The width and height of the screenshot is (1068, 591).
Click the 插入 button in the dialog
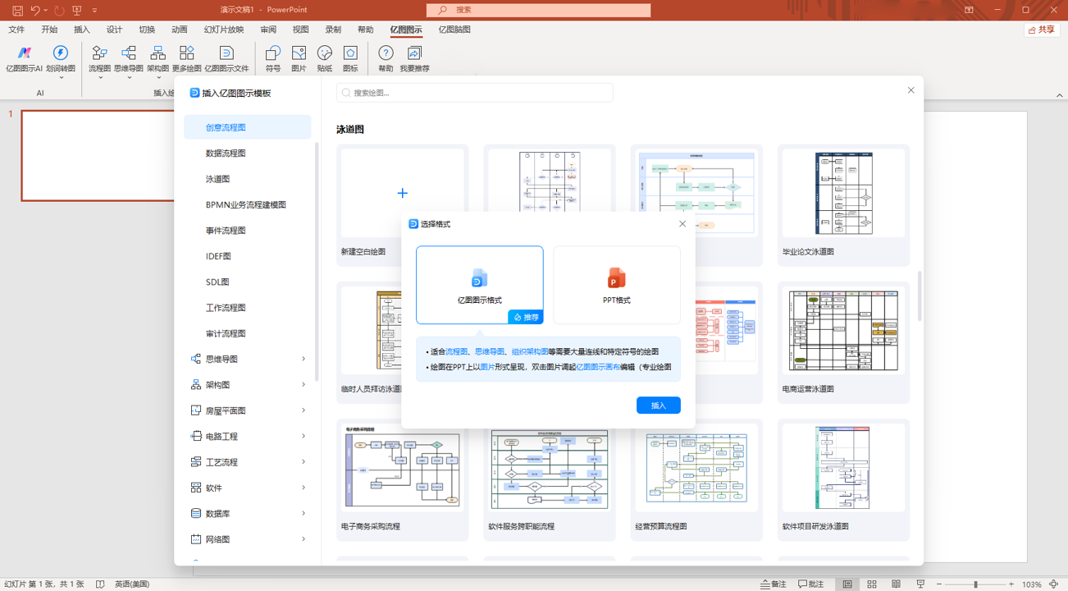pos(658,405)
